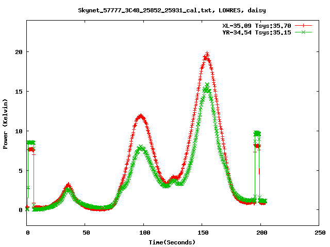Viewport: 330px width, 247px height.
Task: Click the y-axis tick label 10
Action: point(19,131)
